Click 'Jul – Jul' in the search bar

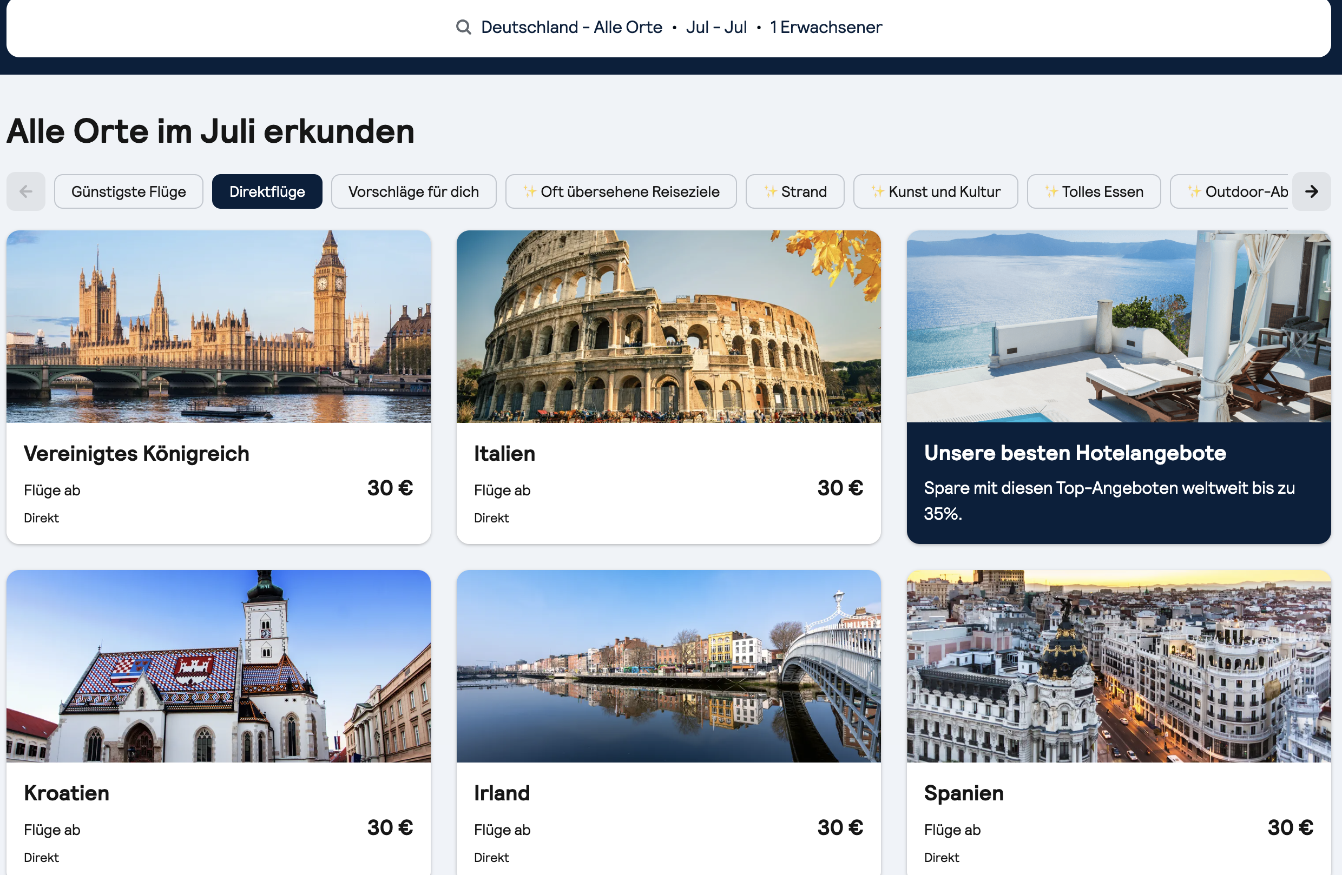pyautogui.click(x=716, y=27)
